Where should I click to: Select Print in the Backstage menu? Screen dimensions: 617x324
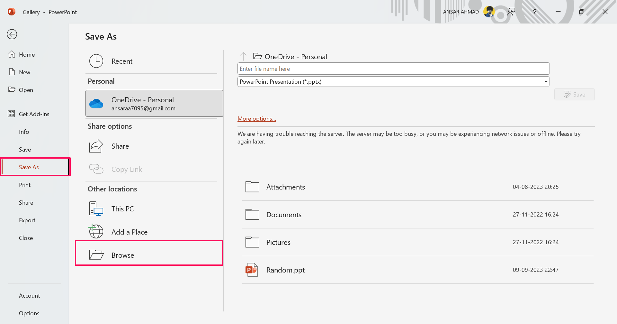25,185
